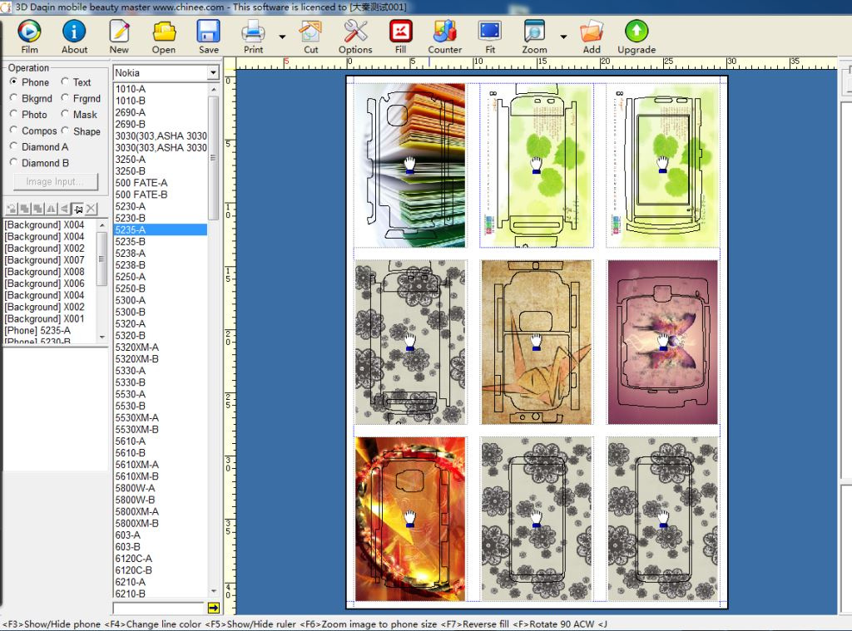Viewport: 852px width, 631px height.
Task: Select the Photo radio button
Action: coord(13,114)
